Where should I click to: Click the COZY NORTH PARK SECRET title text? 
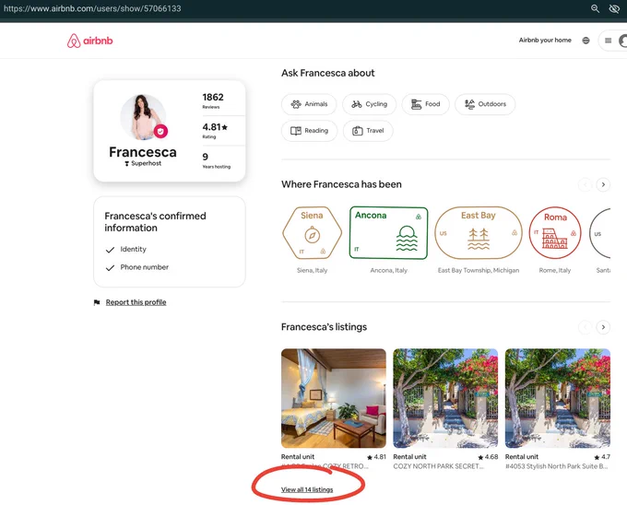439,466
